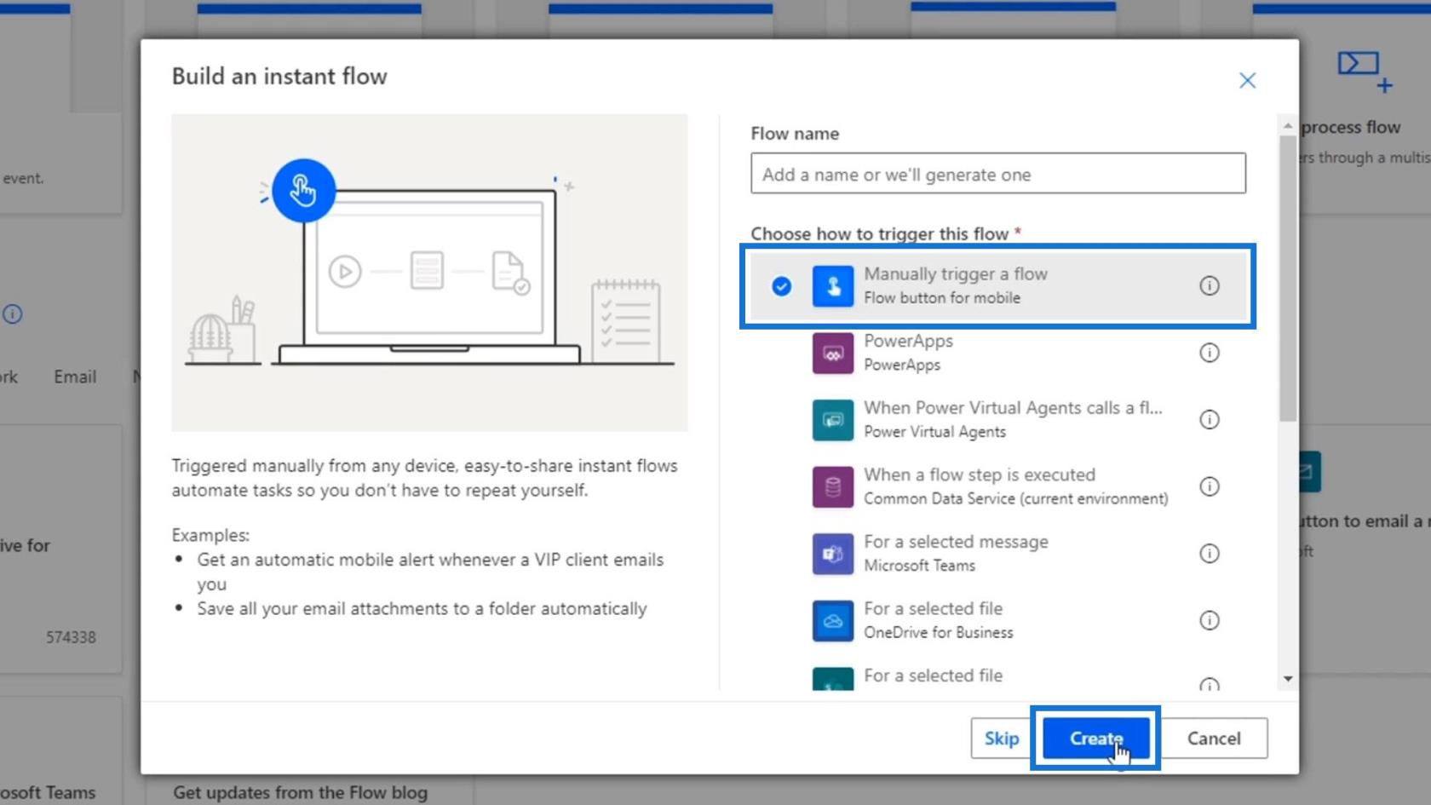This screenshot has height=805, width=1431.
Task: Click the 'process flow' text in background
Action: point(1351,127)
